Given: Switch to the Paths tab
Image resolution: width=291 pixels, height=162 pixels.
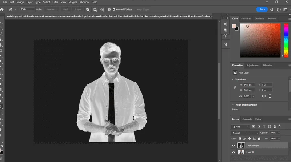Looking at the screenshot, I should point(258,119).
